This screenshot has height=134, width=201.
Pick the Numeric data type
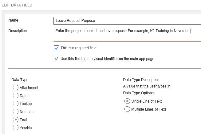coord(16,112)
